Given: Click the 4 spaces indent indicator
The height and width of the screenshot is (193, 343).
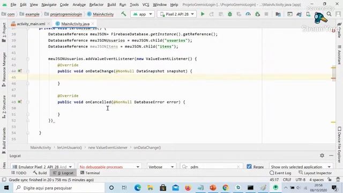Looking at the screenshot, I should click(316, 180).
